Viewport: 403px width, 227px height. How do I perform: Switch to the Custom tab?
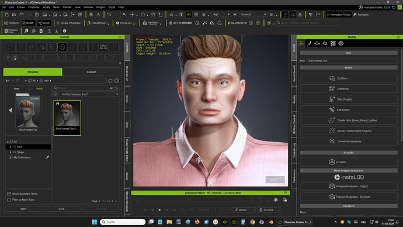click(x=92, y=72)
